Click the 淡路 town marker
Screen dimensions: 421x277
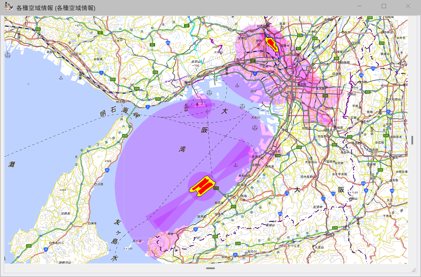95,184
